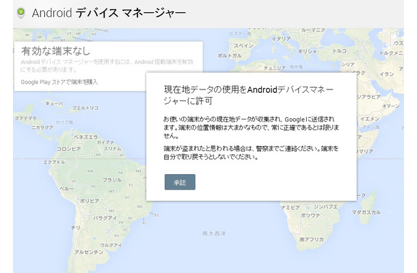Click the パラグアイ map label
This screenshot has width=417, height=273.
click(x=105, y=218)
